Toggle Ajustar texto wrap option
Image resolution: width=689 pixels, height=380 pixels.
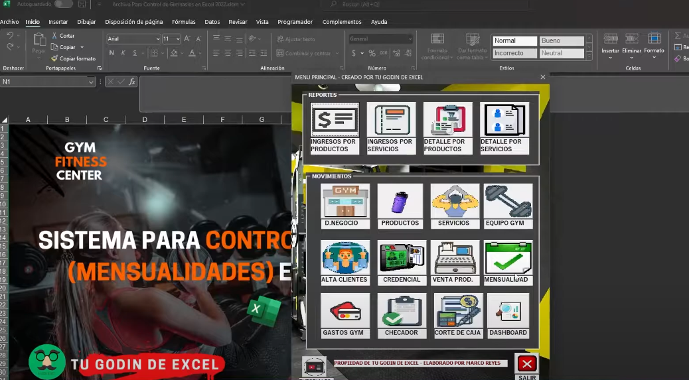click(x=296, y=39)
